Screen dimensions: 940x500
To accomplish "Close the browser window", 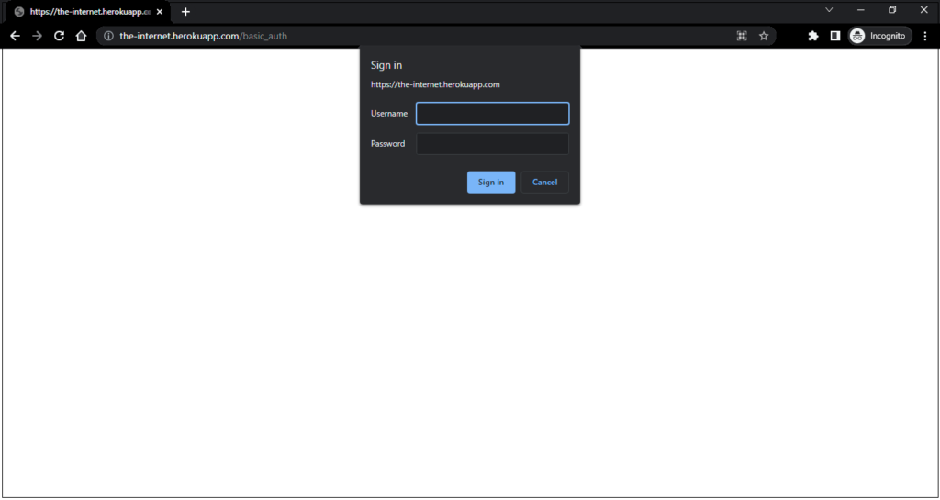I will point(923,9).
